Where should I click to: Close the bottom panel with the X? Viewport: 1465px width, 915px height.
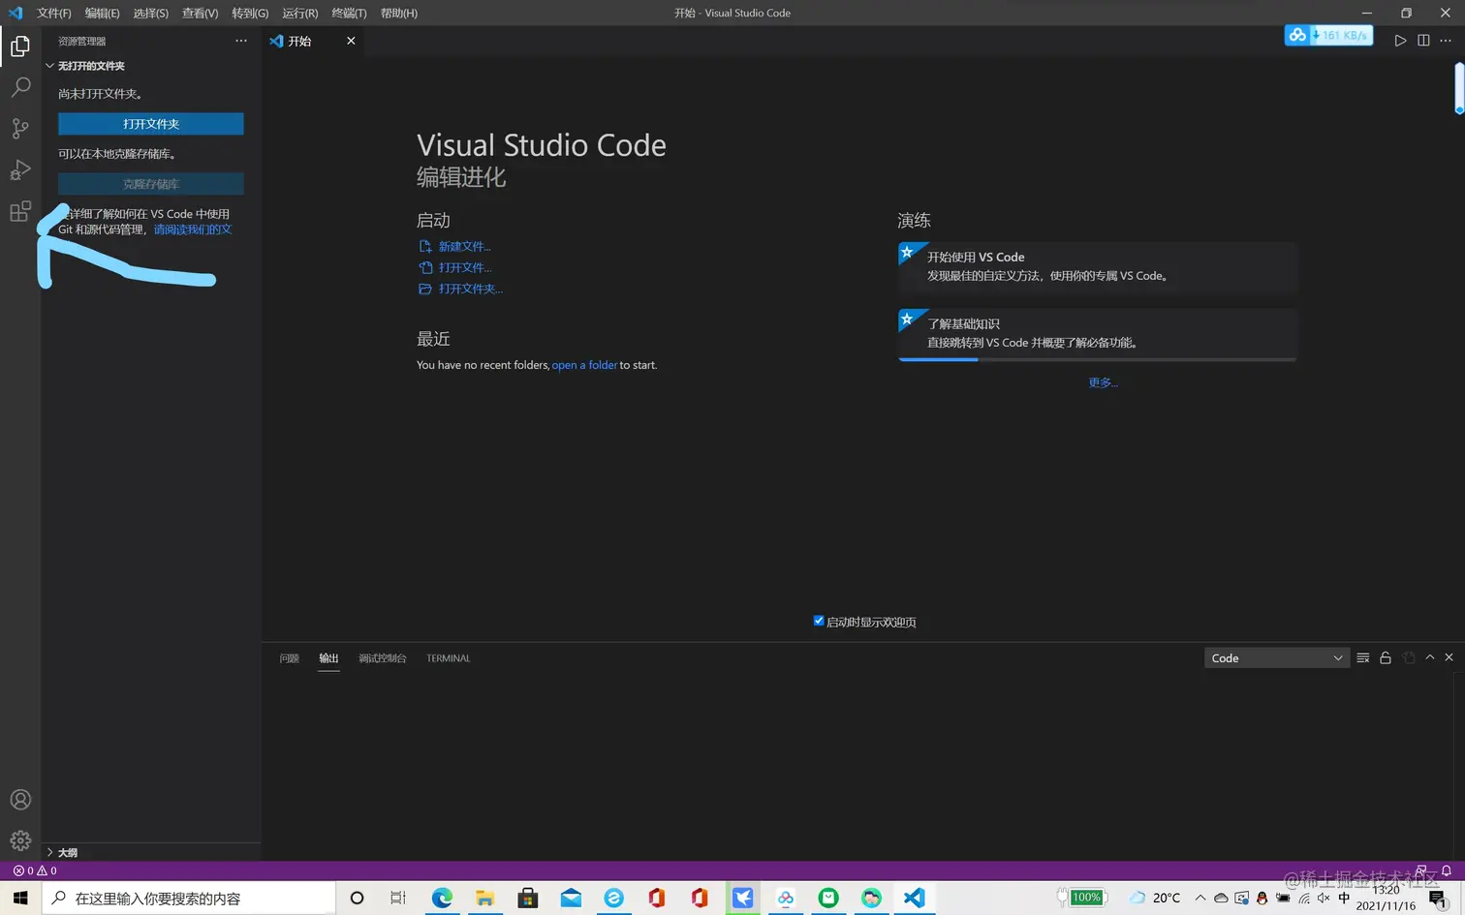click(1449, 657)
